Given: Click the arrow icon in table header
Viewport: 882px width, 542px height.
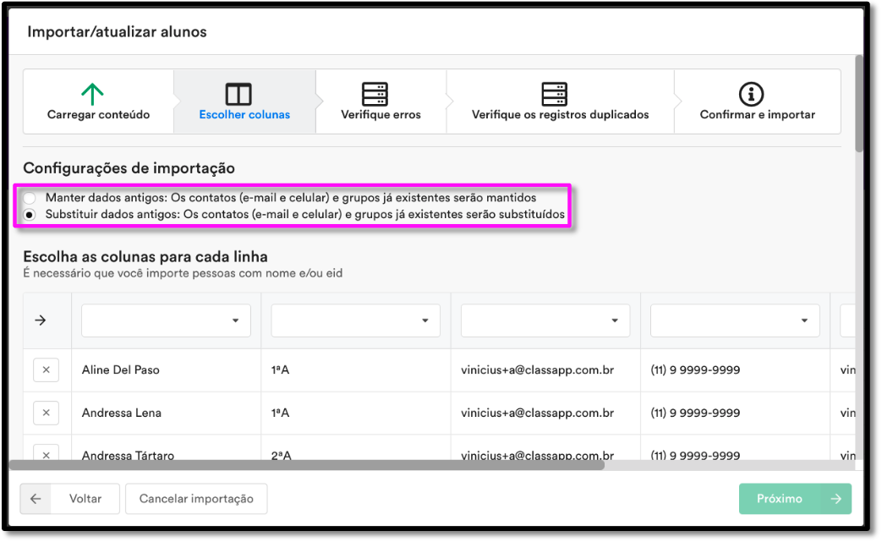Looking at the screenshot, I should tap(40, 320).
